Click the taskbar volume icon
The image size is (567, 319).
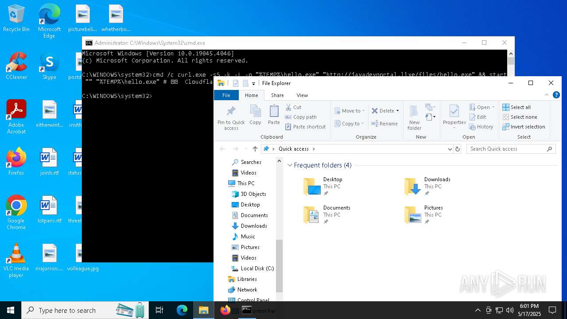(x=510, y=310)
